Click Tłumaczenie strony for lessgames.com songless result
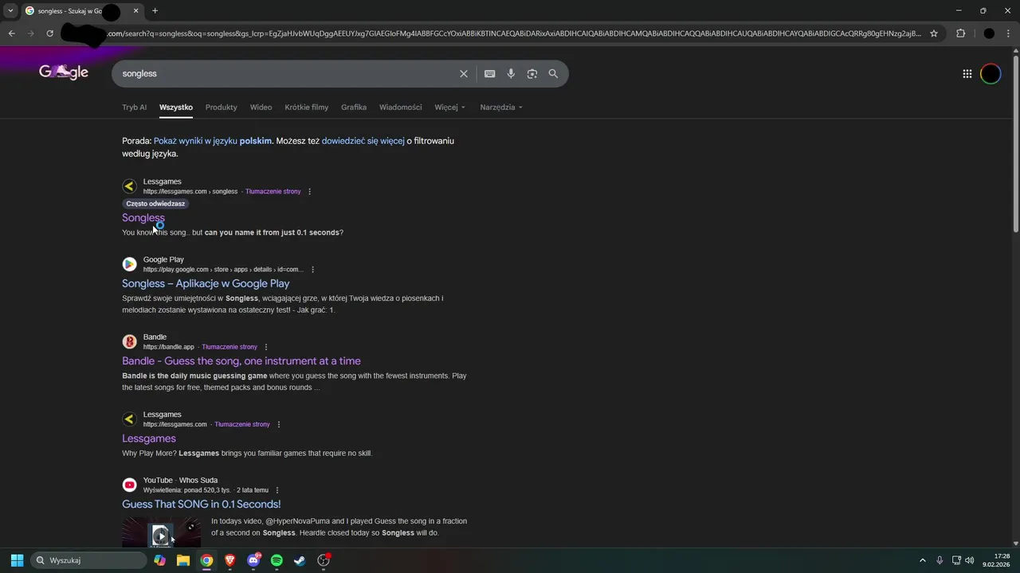1020x573 pixels. [273, 191]
